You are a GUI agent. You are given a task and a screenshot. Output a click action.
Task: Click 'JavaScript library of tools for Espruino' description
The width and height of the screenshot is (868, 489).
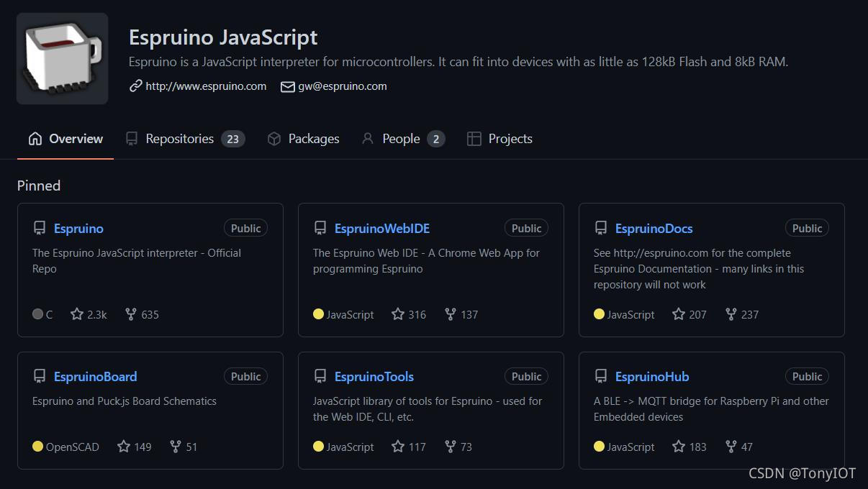[428, 409]
